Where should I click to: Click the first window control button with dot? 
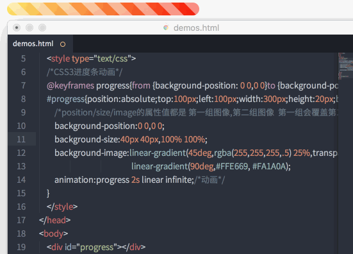17,28
